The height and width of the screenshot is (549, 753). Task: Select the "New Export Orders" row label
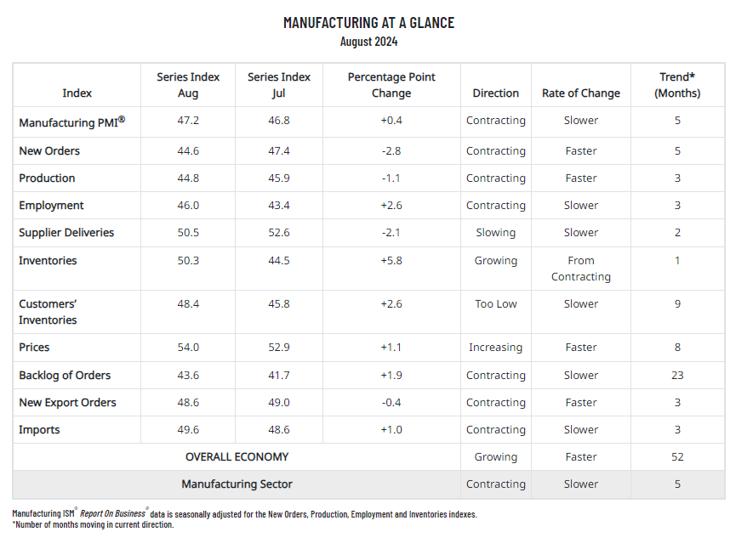point(67,403)
